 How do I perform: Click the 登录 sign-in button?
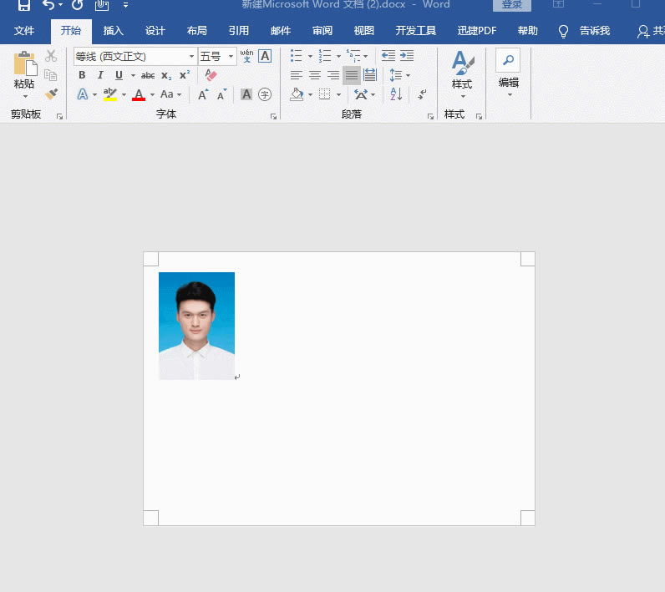511,5
